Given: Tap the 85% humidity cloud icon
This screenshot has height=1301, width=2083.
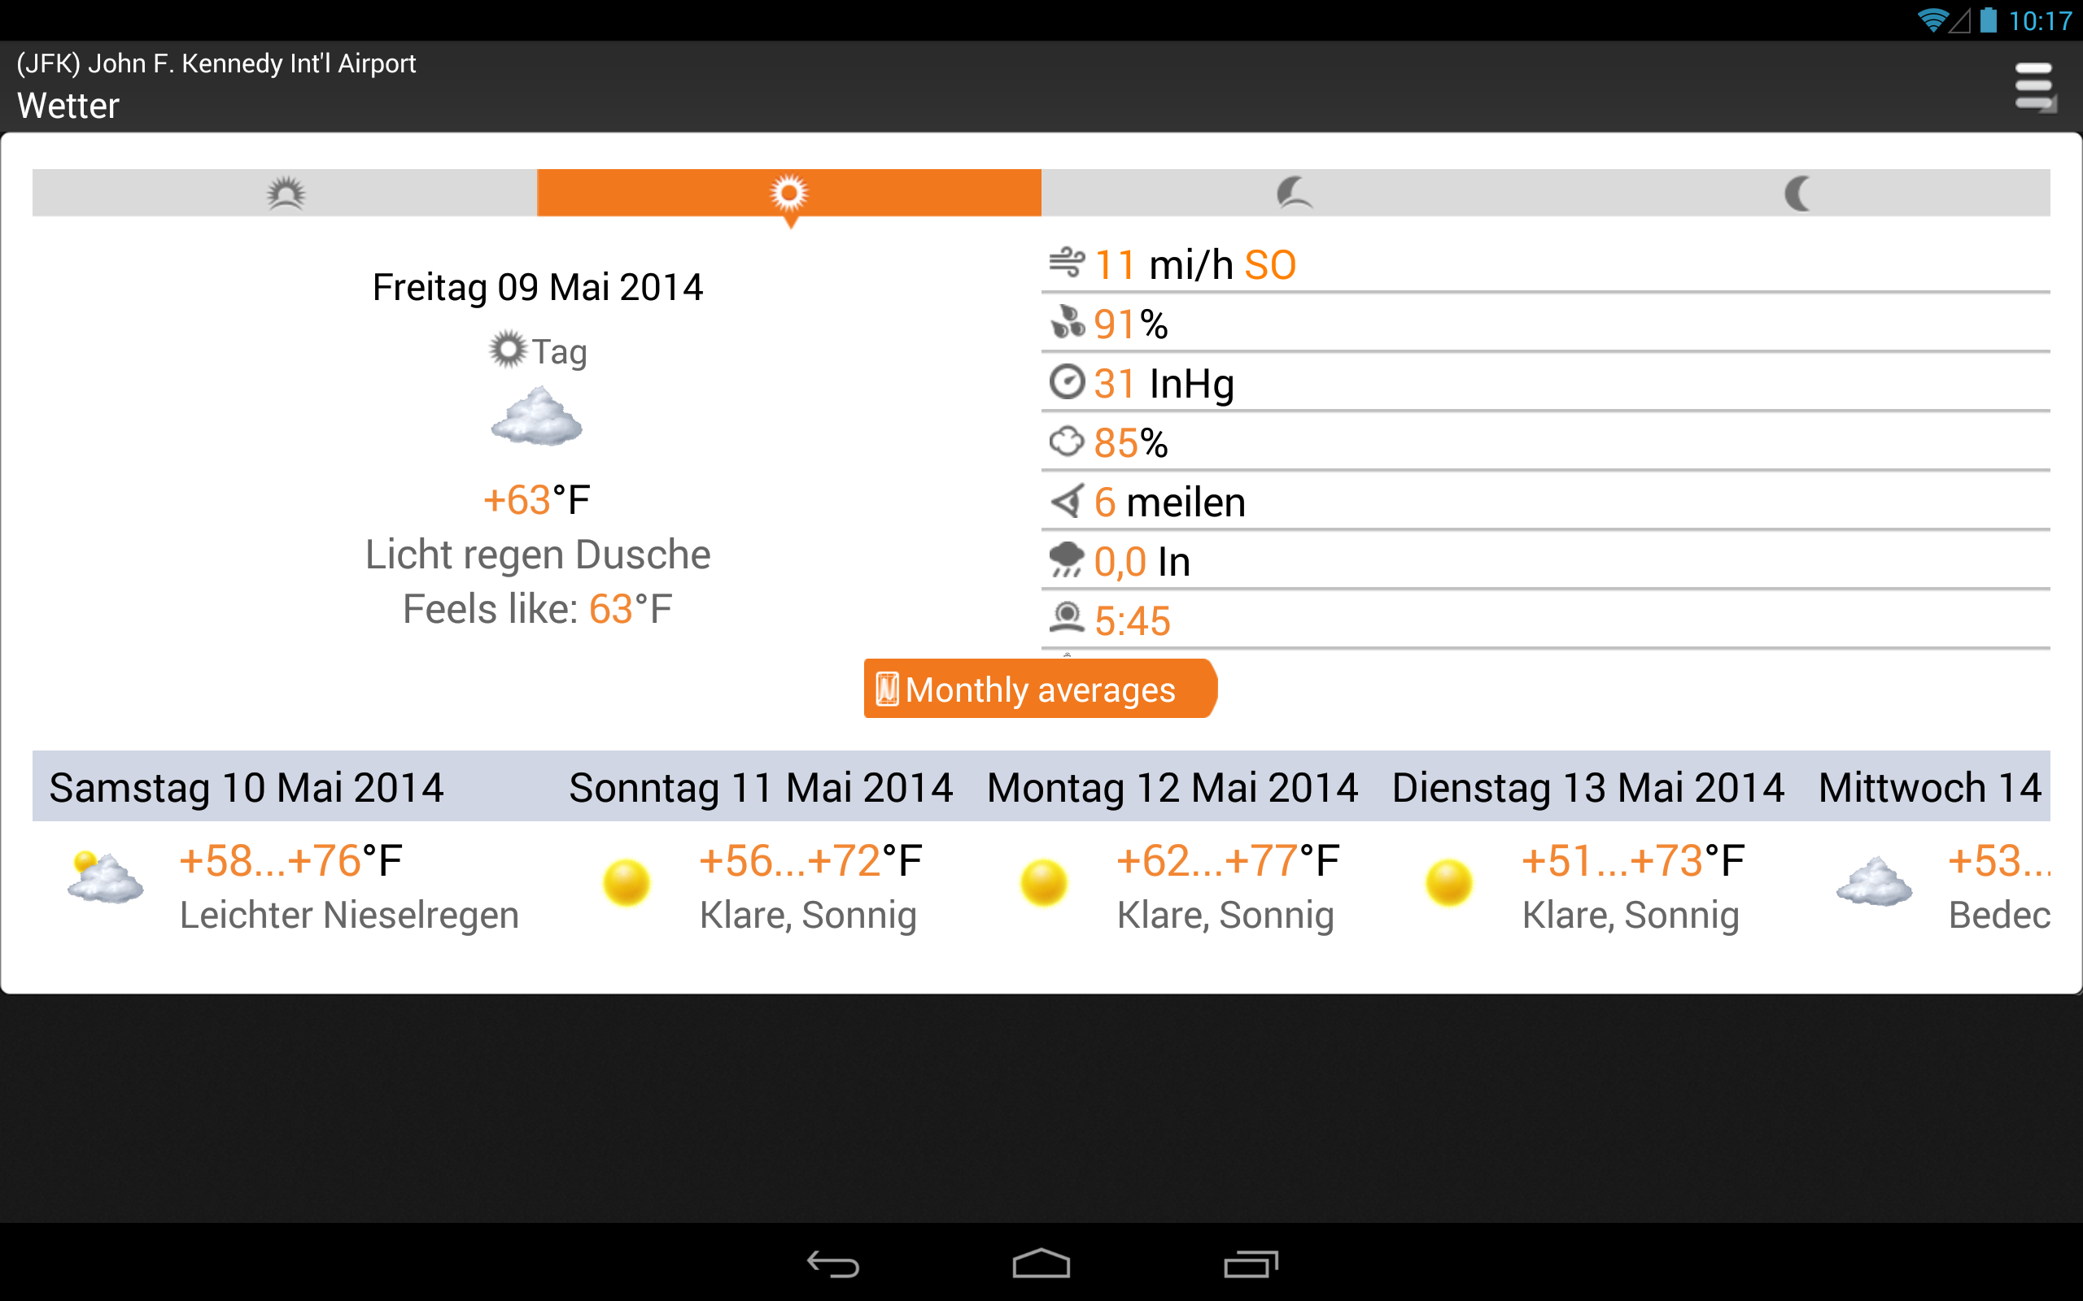Looking at the screenshot, I should 1067,442.
